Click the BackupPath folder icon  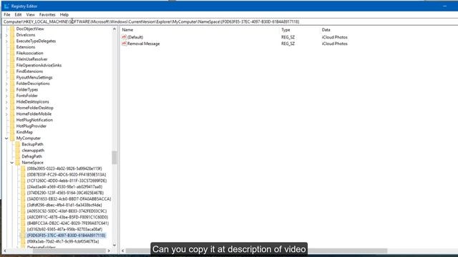point(17,144)
